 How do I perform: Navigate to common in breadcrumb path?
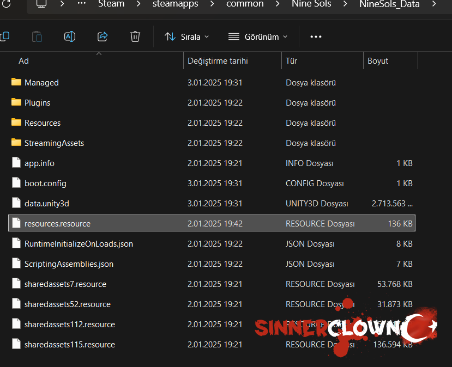pos(245,4)
